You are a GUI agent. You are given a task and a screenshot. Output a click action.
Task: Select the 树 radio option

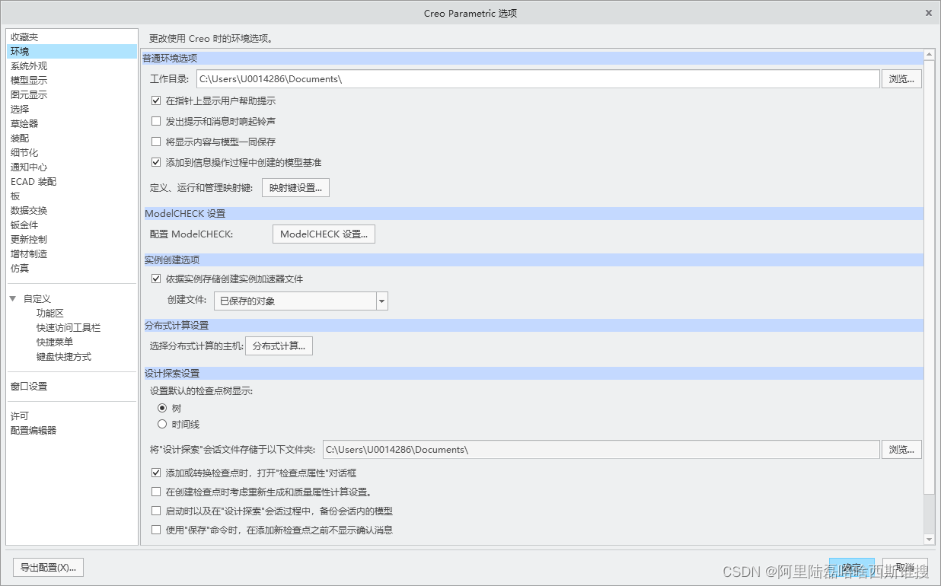pos(161,409)
